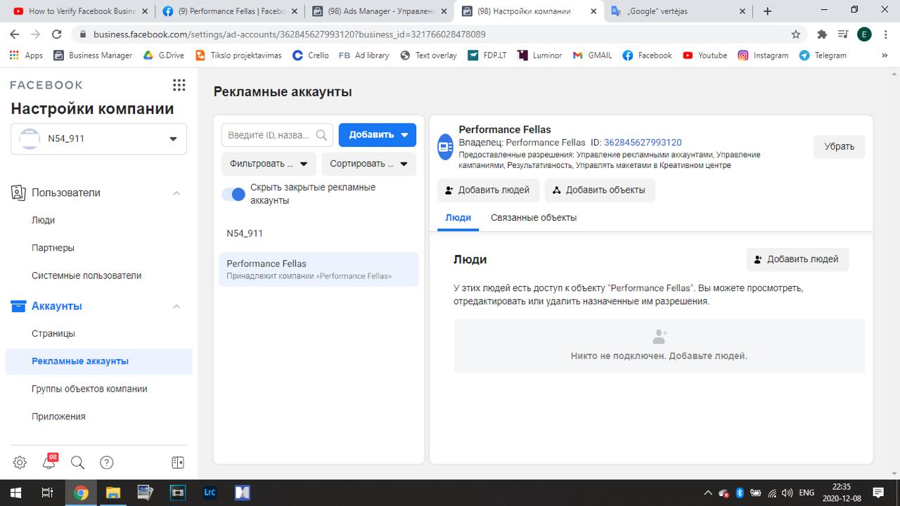
Task: Switch to Performance Fellas Facebook browser tab
Action: (x=229, y=11)
